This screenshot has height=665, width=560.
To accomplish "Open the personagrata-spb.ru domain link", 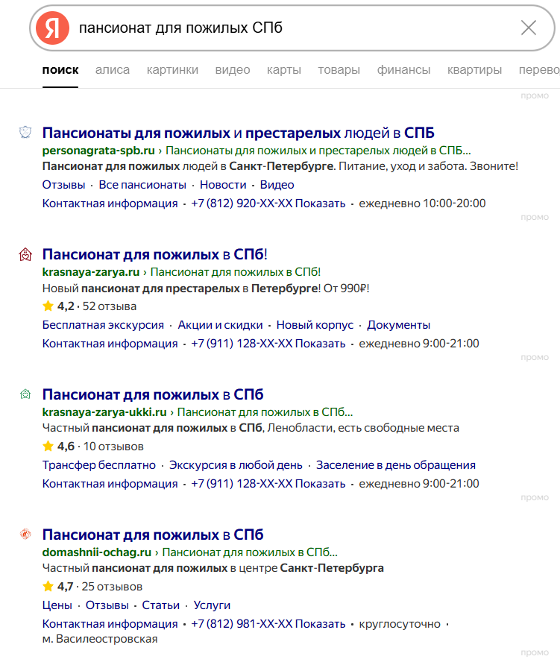I will pyautogui.click(x=98, y=151).
